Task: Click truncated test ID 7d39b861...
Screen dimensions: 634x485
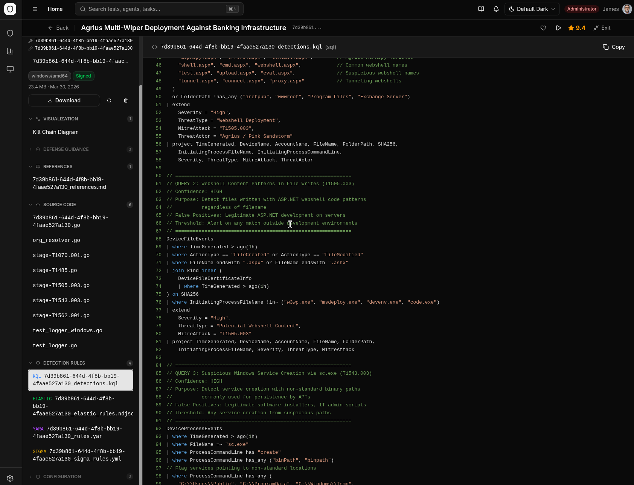Action: [307, 28]
